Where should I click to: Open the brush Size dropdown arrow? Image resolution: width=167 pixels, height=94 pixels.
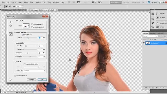22,7
